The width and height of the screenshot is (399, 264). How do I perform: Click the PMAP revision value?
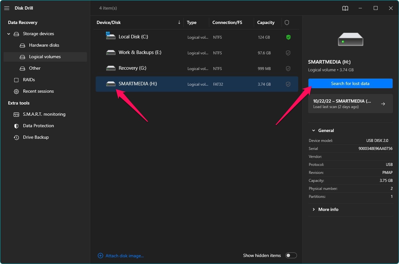387,173
